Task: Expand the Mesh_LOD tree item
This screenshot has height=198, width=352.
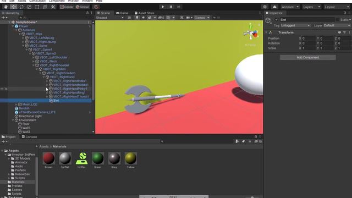Action: 16,105
